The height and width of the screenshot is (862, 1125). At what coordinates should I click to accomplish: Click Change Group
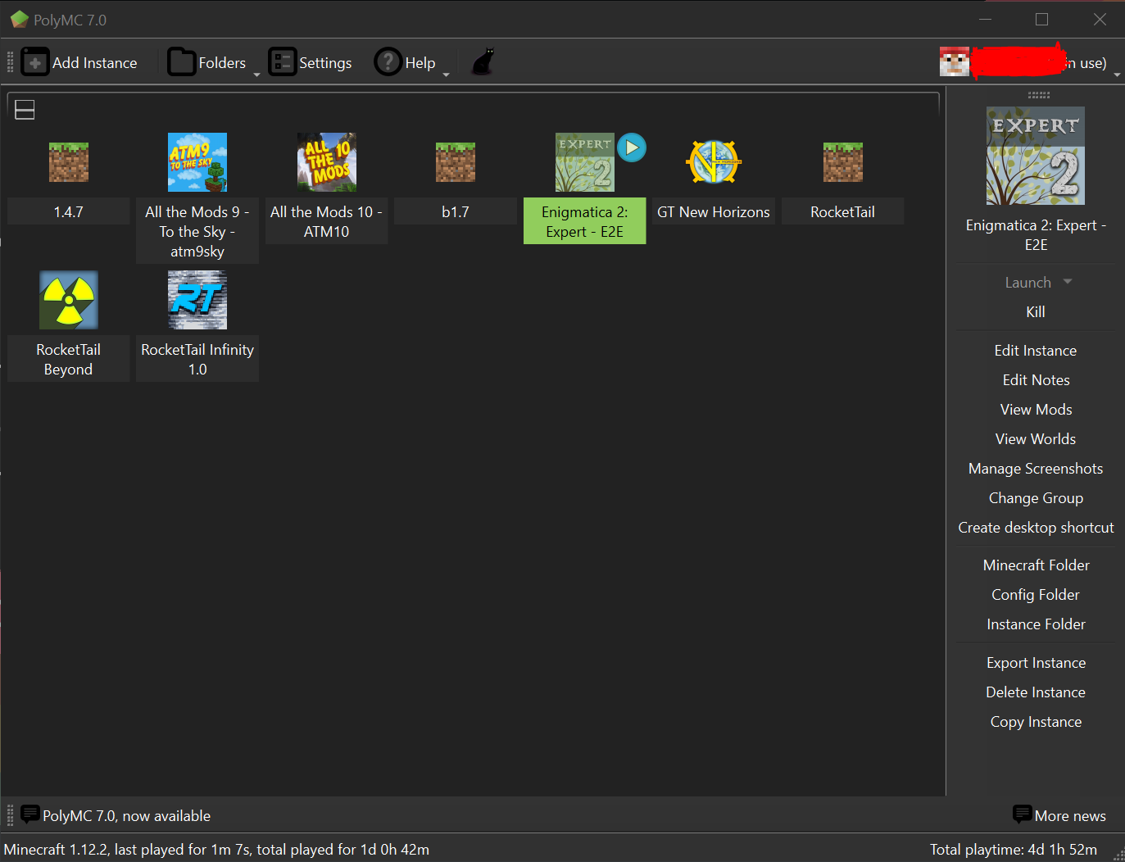(x=1036, y=498)
